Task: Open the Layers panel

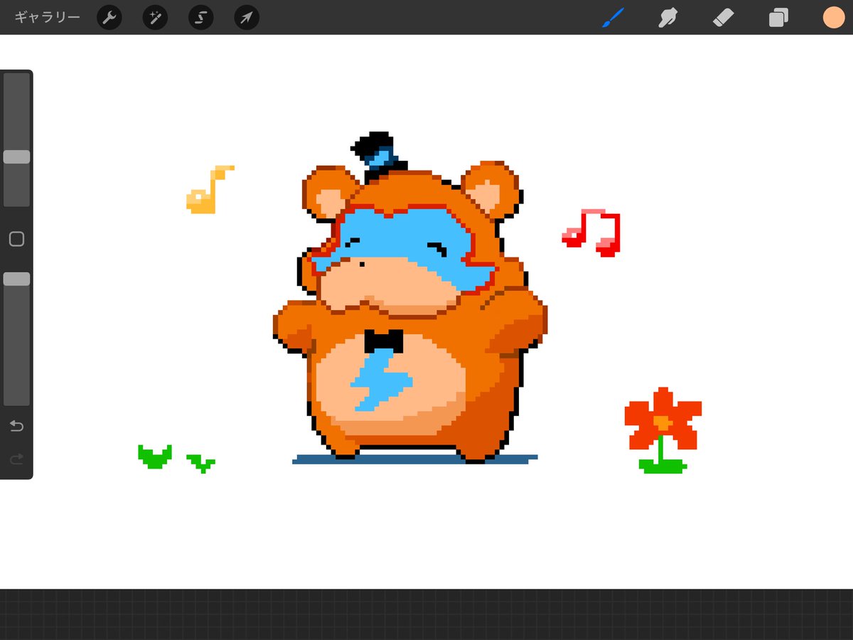Action: (x=778, y=18)
